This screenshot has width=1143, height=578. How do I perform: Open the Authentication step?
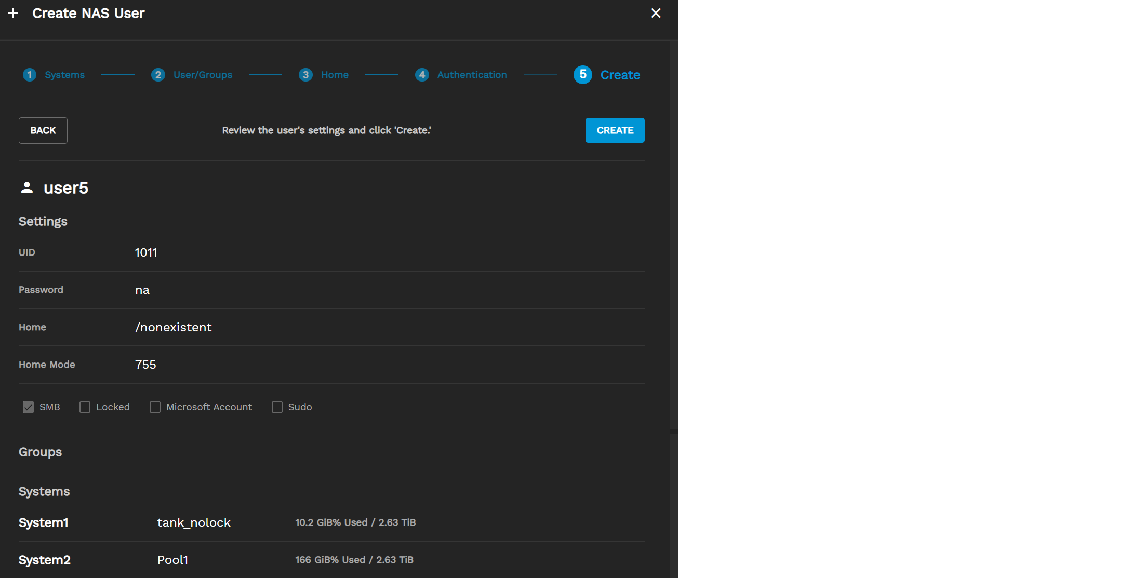point(472,75)
